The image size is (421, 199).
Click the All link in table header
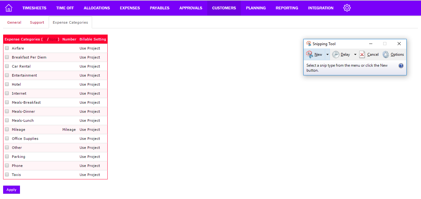click(x=45, y=40)
